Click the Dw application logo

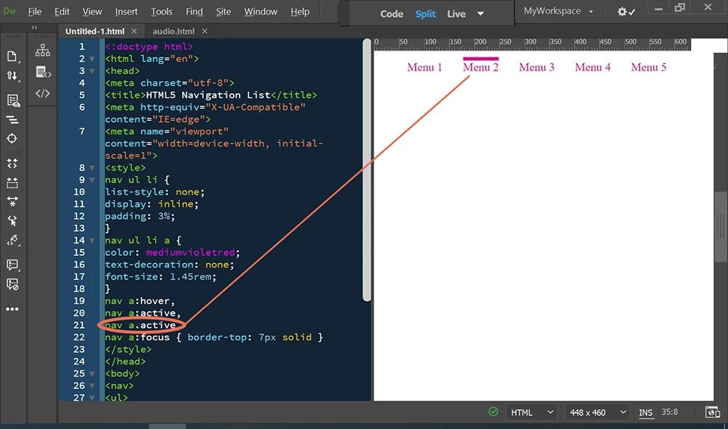click(x=9, y=11)
